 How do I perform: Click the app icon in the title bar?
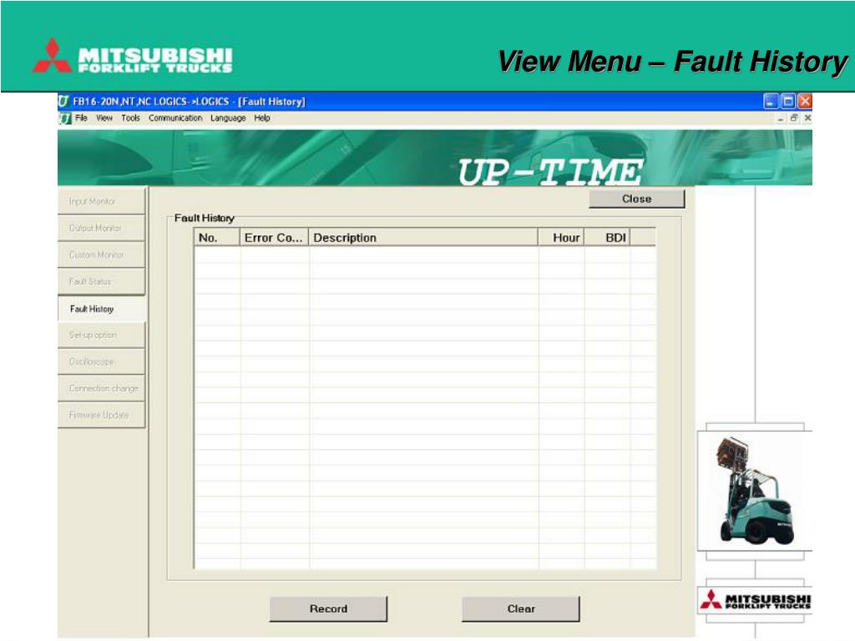click(63, 101)
